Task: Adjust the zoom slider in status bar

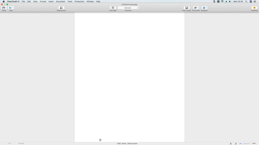Action: (244, 144)
